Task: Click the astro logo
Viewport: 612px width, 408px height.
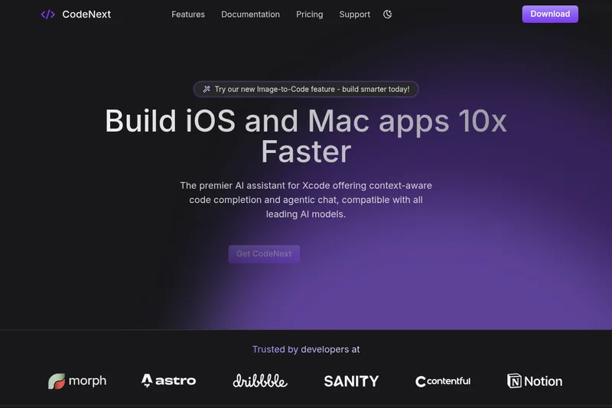Action: pyautogui.click(x=168, y=380)
